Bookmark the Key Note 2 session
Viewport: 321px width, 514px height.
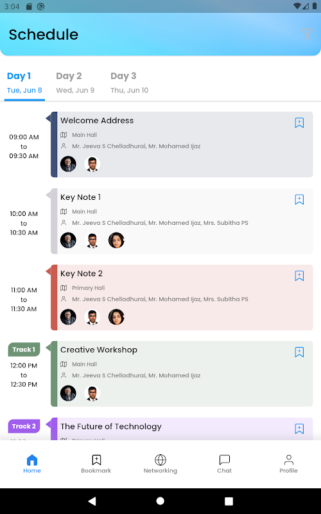click(299, 276)
